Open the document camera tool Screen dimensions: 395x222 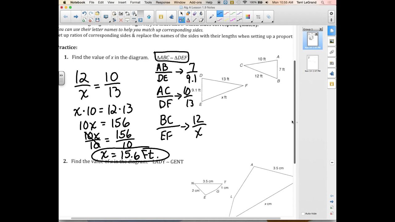click(127, 14)
